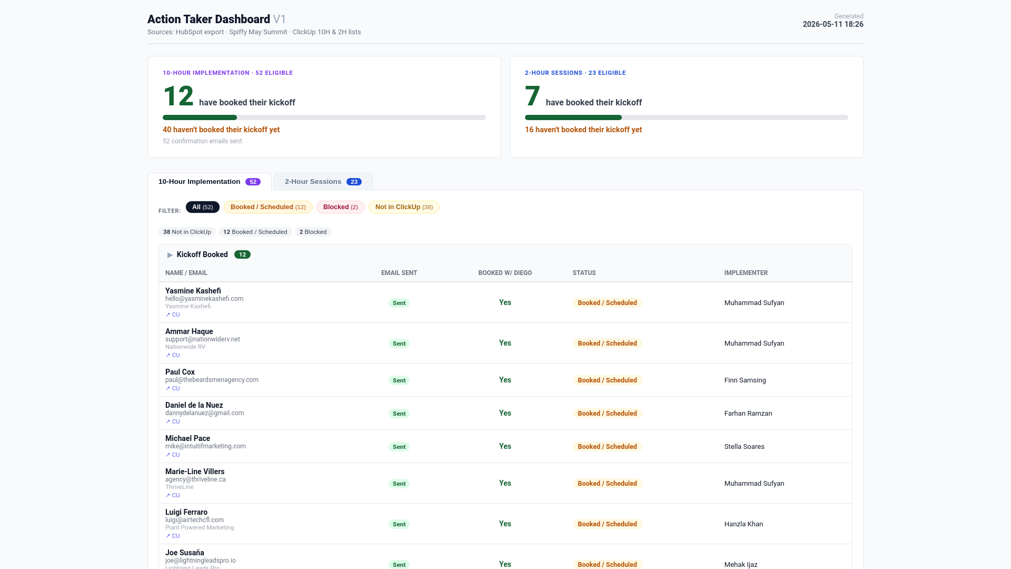Open Daniel de la Nuez's CU link

[x=173, y=421]
